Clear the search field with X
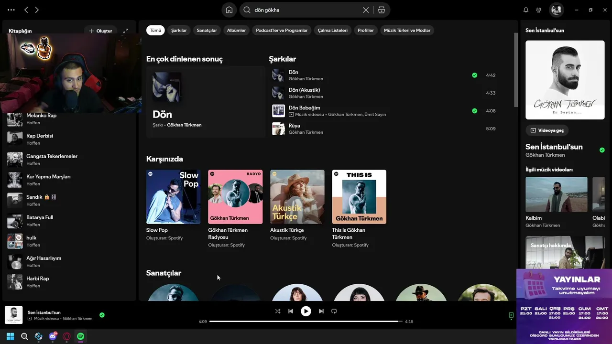The width and height of the screenshot is (612, 344). pos(366,10)
